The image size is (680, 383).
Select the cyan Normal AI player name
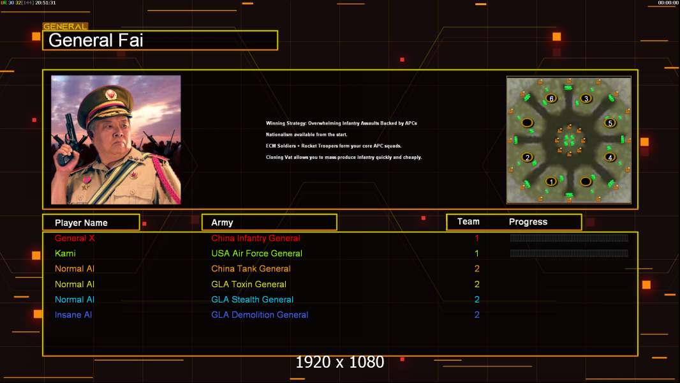[75, 299]
